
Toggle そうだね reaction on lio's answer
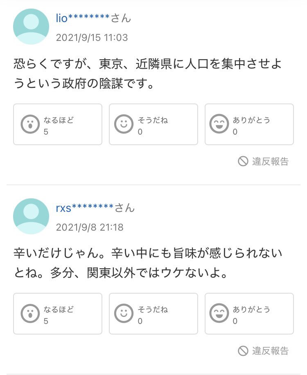point(153,124)
